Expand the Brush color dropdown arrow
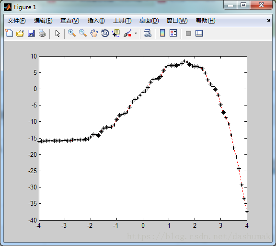276x246 pixels. click(136, 33)
